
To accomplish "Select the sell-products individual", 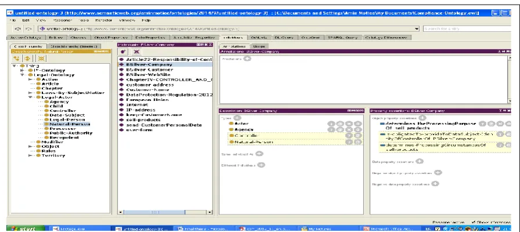I will (x=144, y=119).
